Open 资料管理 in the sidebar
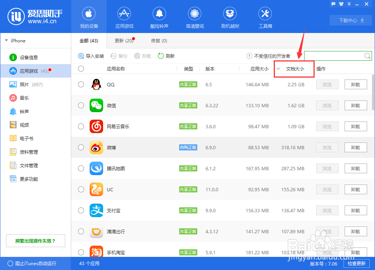The width and height of the screenshot is (375, 270). [23, 152]
